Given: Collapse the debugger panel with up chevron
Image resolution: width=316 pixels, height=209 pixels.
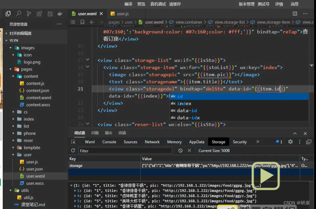Looking at the screenshot, I should coord(295,134).
